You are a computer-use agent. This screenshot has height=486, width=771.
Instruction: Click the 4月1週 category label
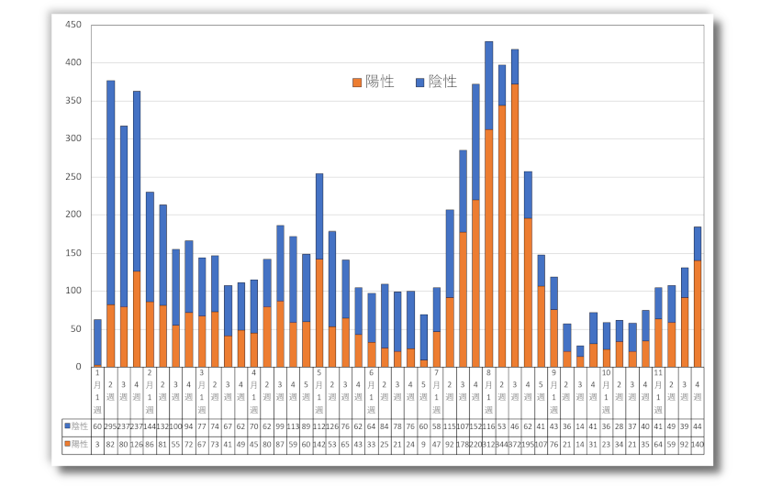[x=253, y=392]
